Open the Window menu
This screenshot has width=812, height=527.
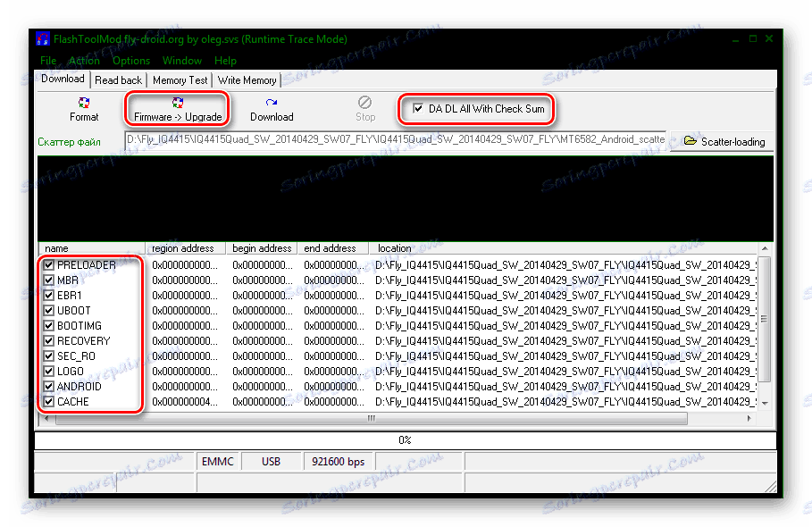coord(181,61)
